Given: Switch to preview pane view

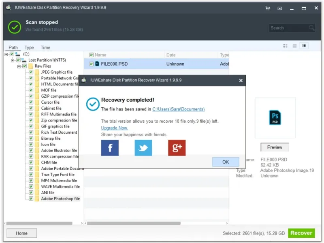Looking at the screenshot, I should click(304, 46).
